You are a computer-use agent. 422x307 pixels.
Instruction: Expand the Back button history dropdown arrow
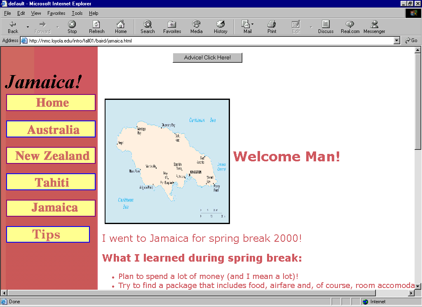(28, 27)
